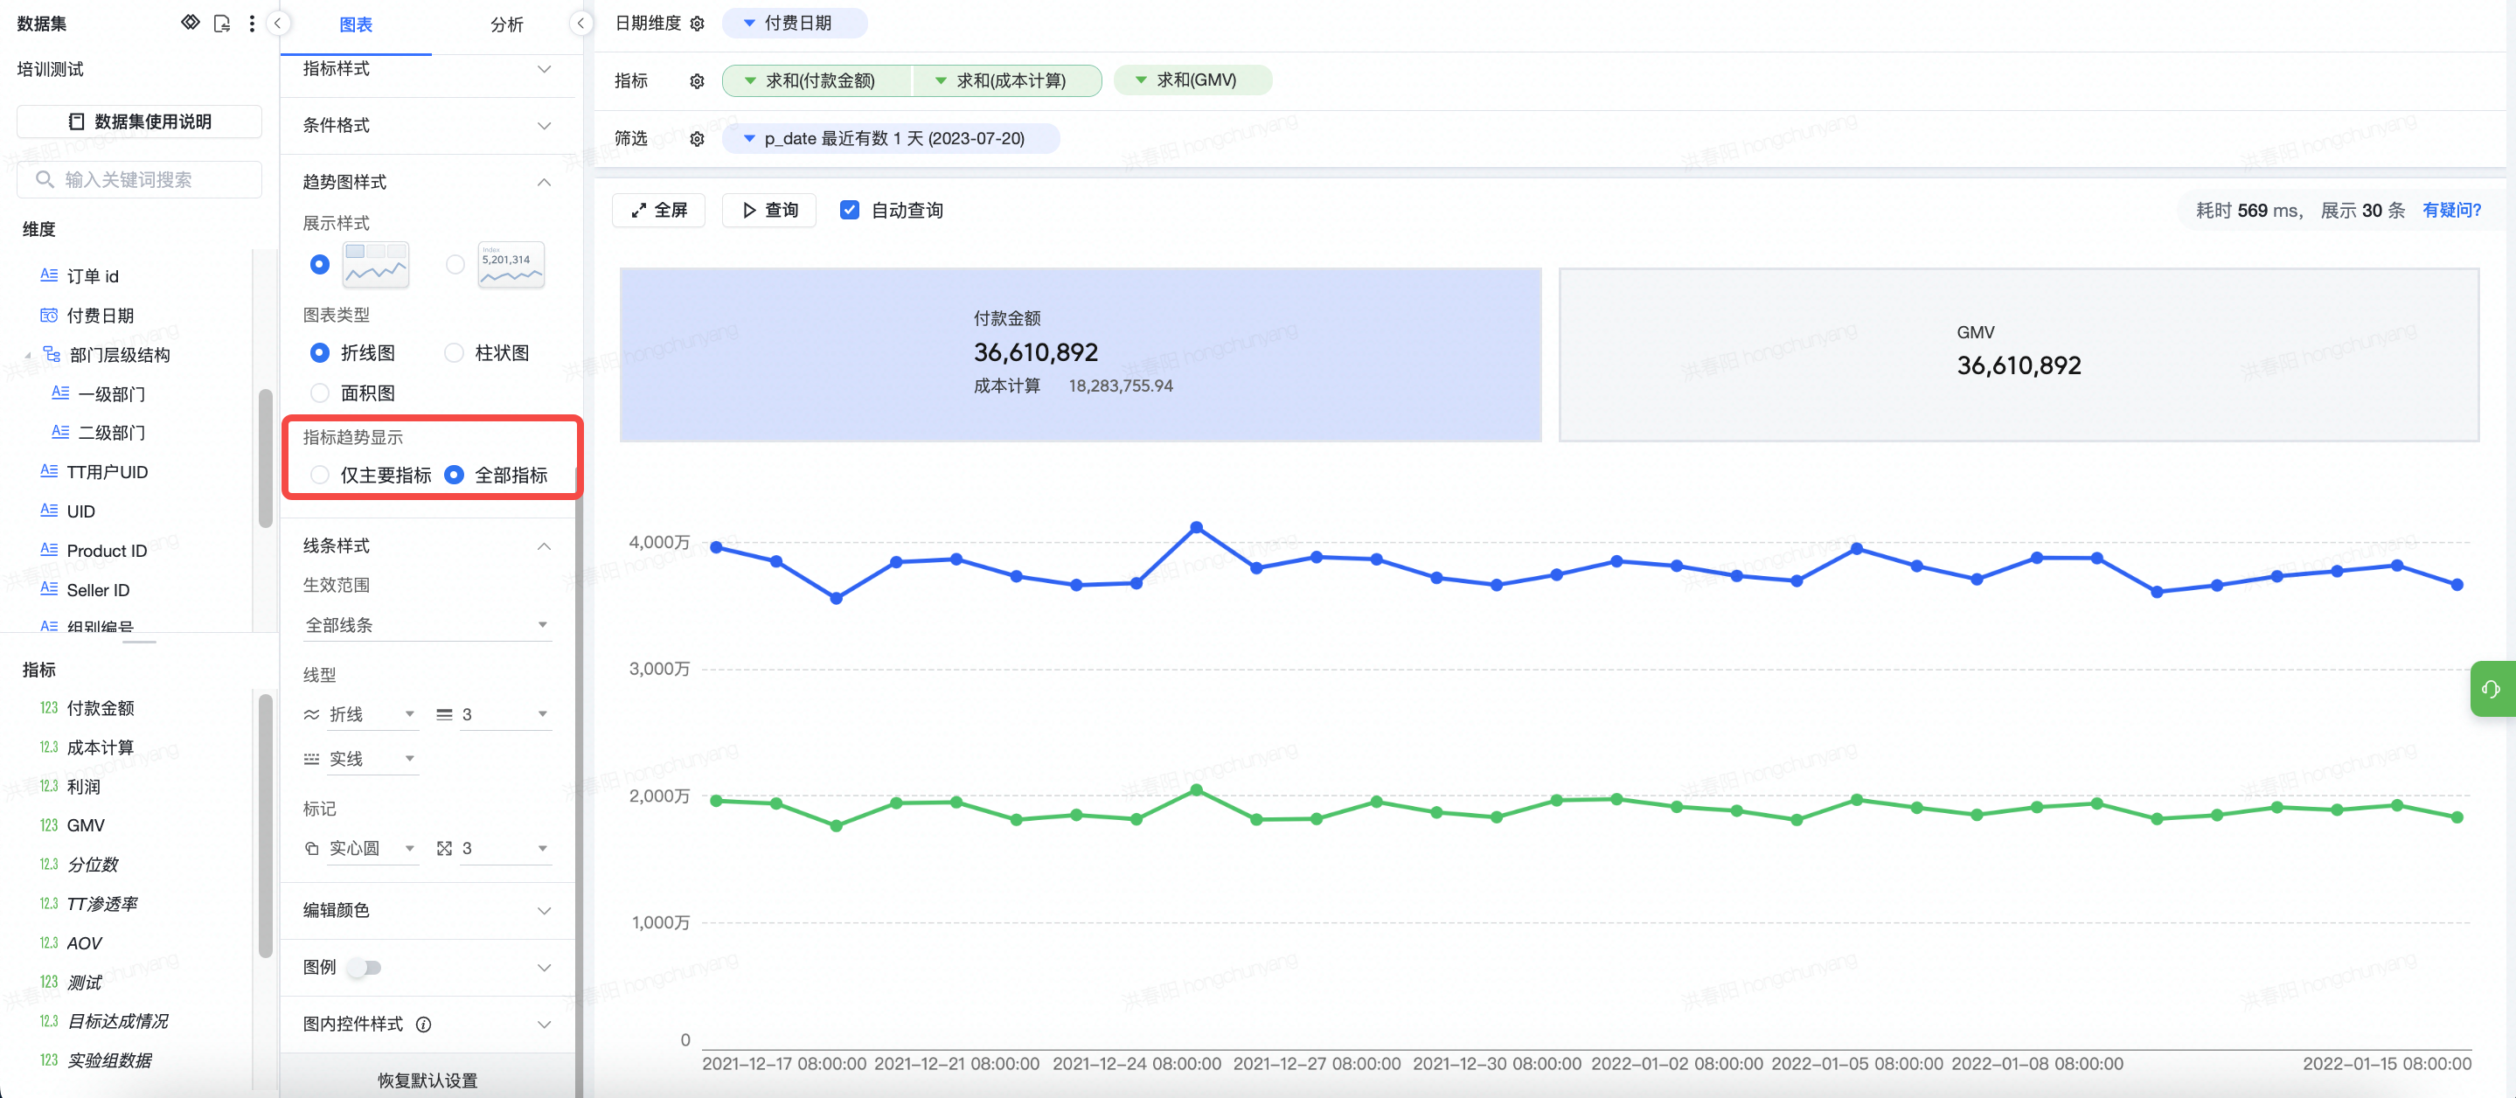Click the decimal icon next to 利润
The height and width of the screenshot is (1098, 2516).
(49, 787)
